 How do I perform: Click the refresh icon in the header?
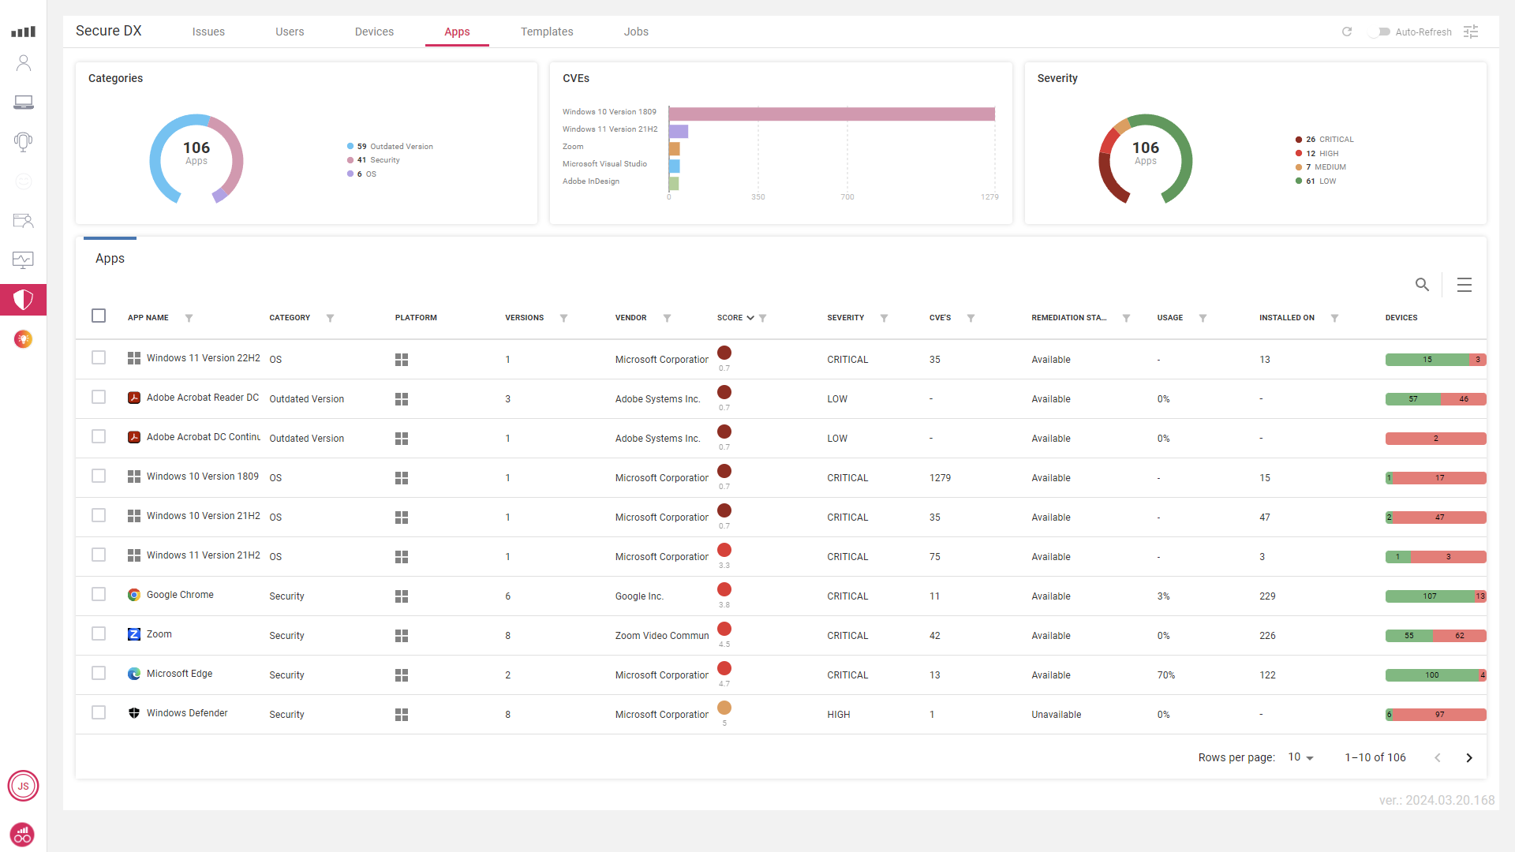1347,32
